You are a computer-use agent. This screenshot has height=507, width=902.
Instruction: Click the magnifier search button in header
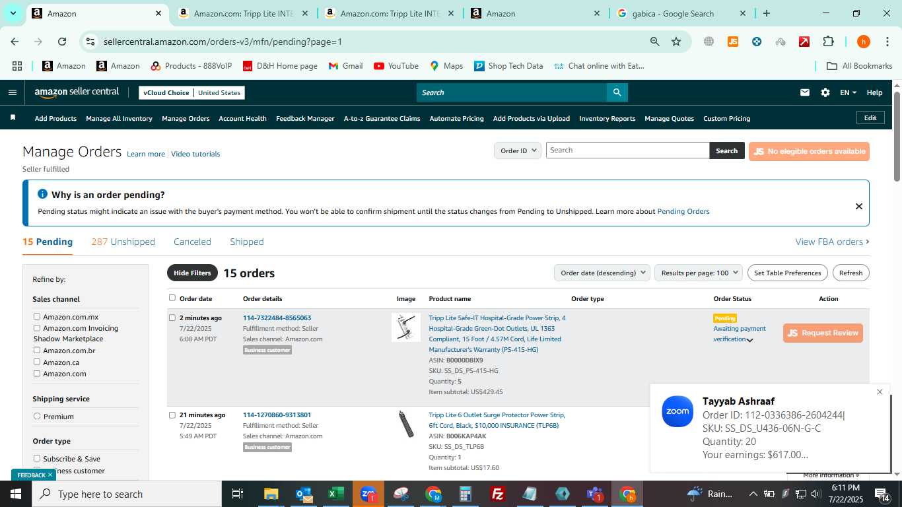point(617,92)
